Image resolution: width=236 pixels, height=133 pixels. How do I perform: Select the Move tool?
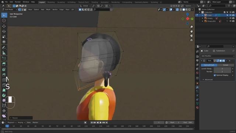[4, 26]
